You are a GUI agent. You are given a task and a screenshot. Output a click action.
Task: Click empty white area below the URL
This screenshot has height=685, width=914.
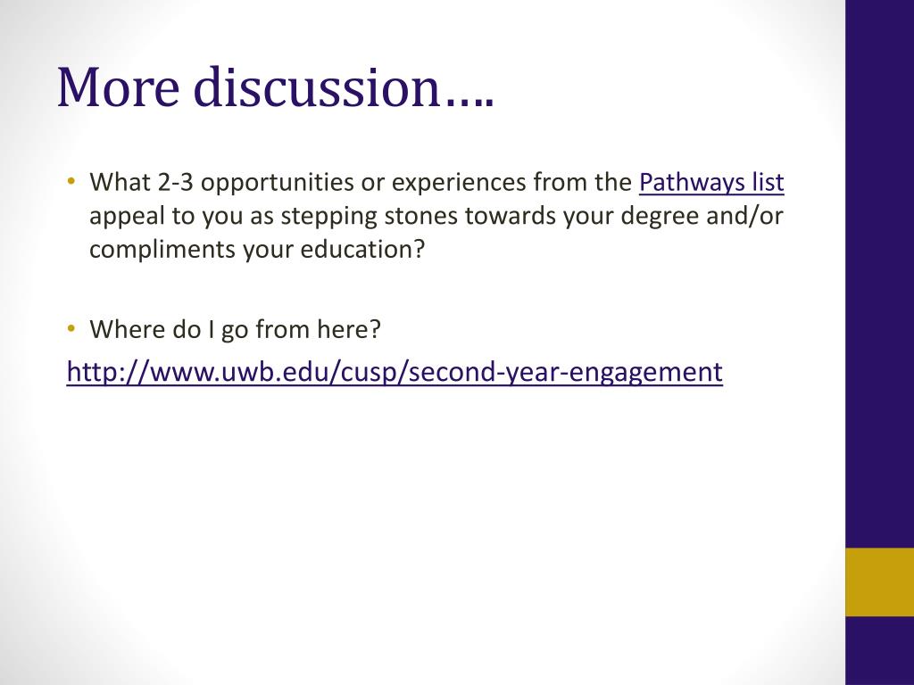(x=408, y=524)
